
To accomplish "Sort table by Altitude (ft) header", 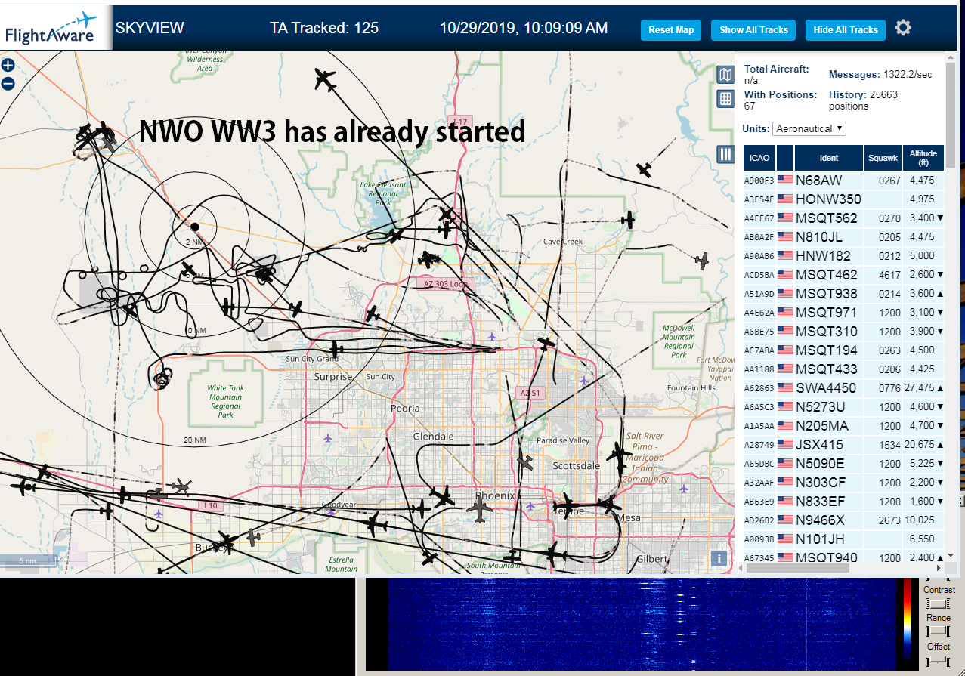I will click(923, 158).
